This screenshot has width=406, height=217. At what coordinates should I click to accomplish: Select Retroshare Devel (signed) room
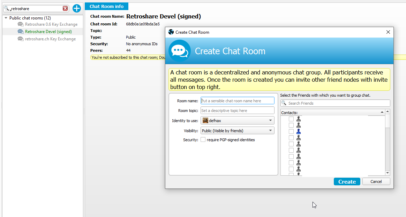(48, 32)
